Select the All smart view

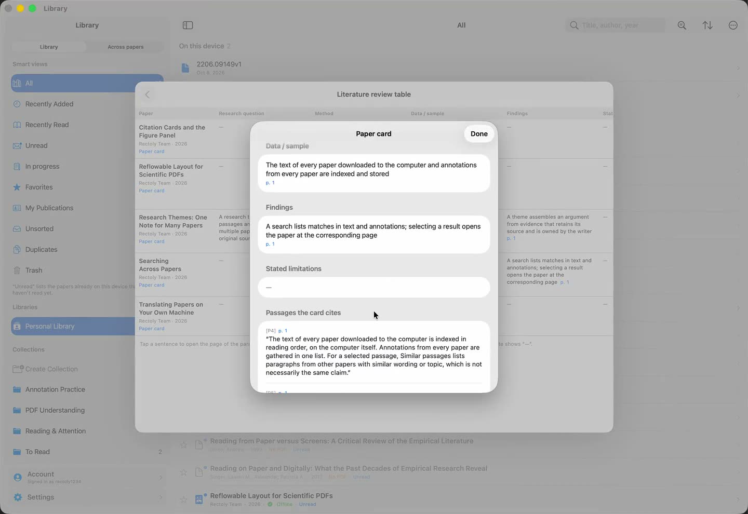tap(87, 83)
